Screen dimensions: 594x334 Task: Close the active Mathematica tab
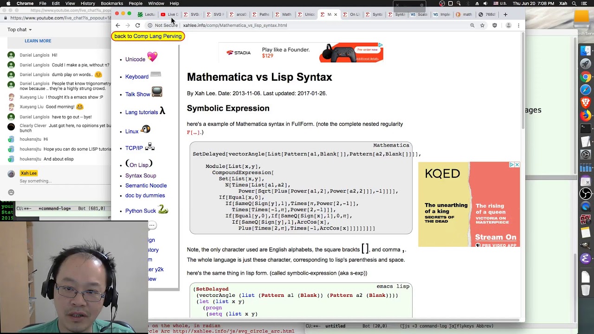(x=336, y=14)
